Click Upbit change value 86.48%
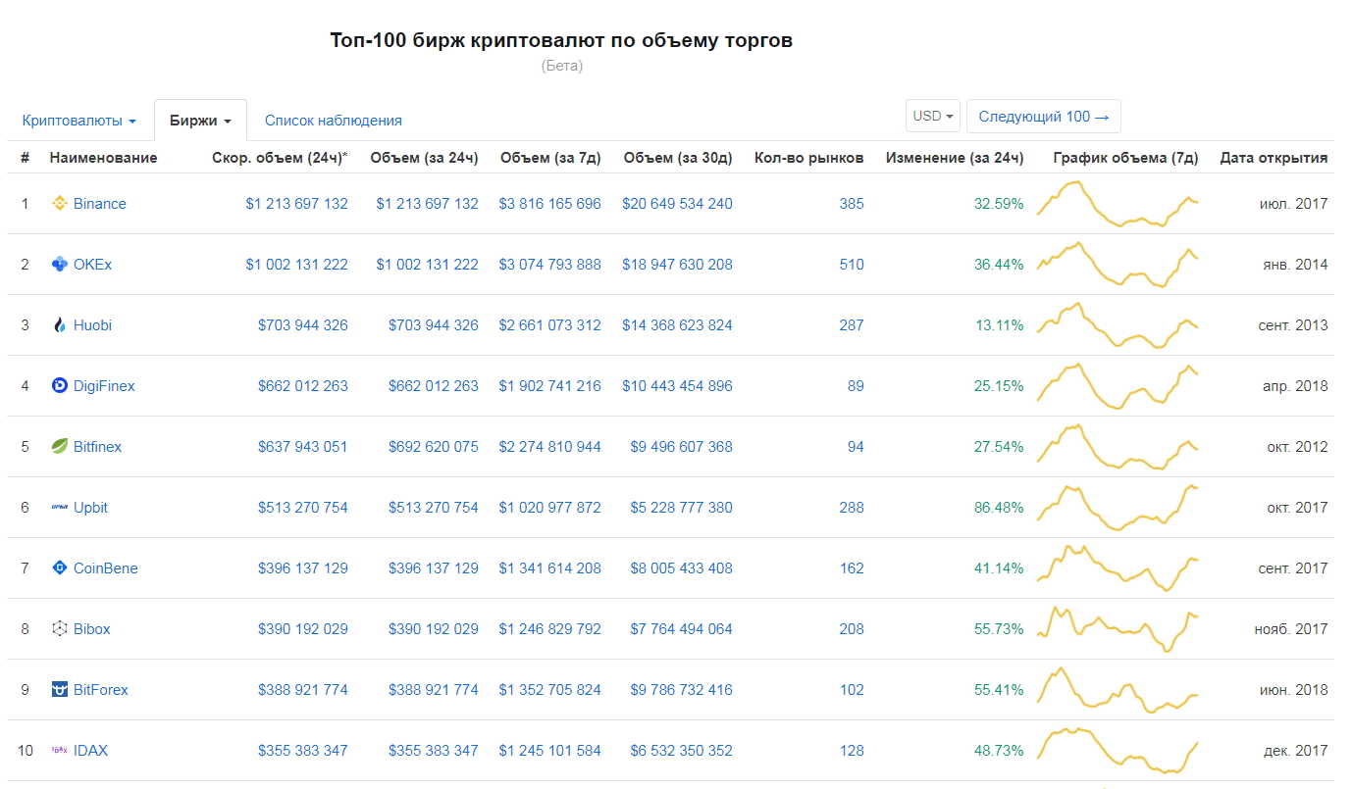Screen dimensions: 1352x789 [999, 508]
